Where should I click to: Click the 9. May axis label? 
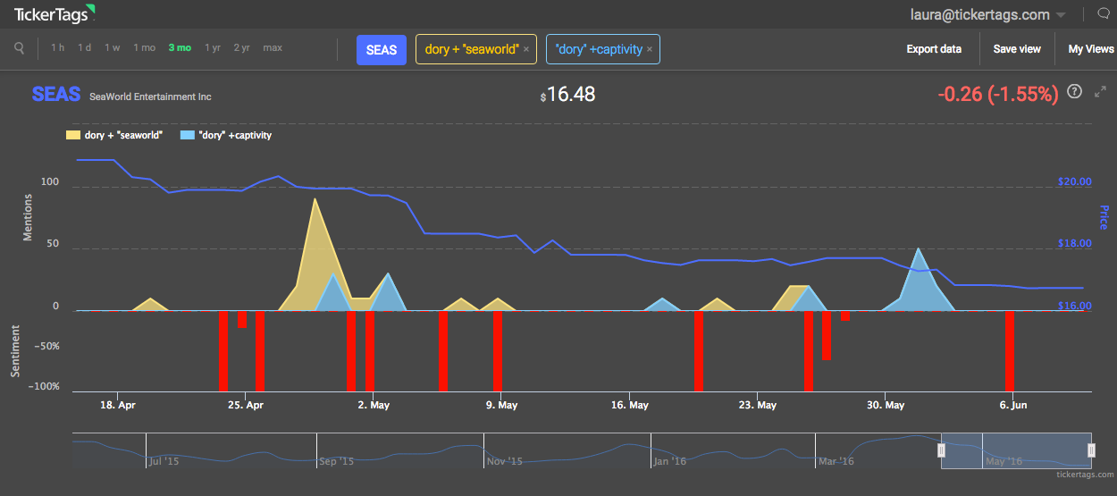point(501,405)
